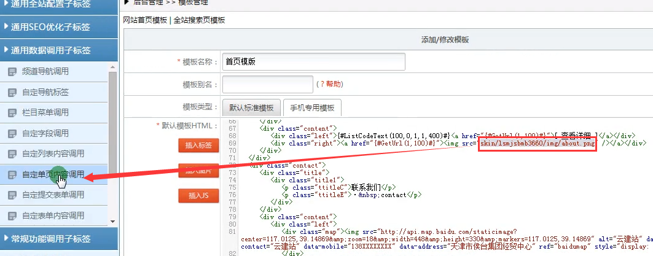Click the icon beside 频道导航调用

[x=12, y=72]
